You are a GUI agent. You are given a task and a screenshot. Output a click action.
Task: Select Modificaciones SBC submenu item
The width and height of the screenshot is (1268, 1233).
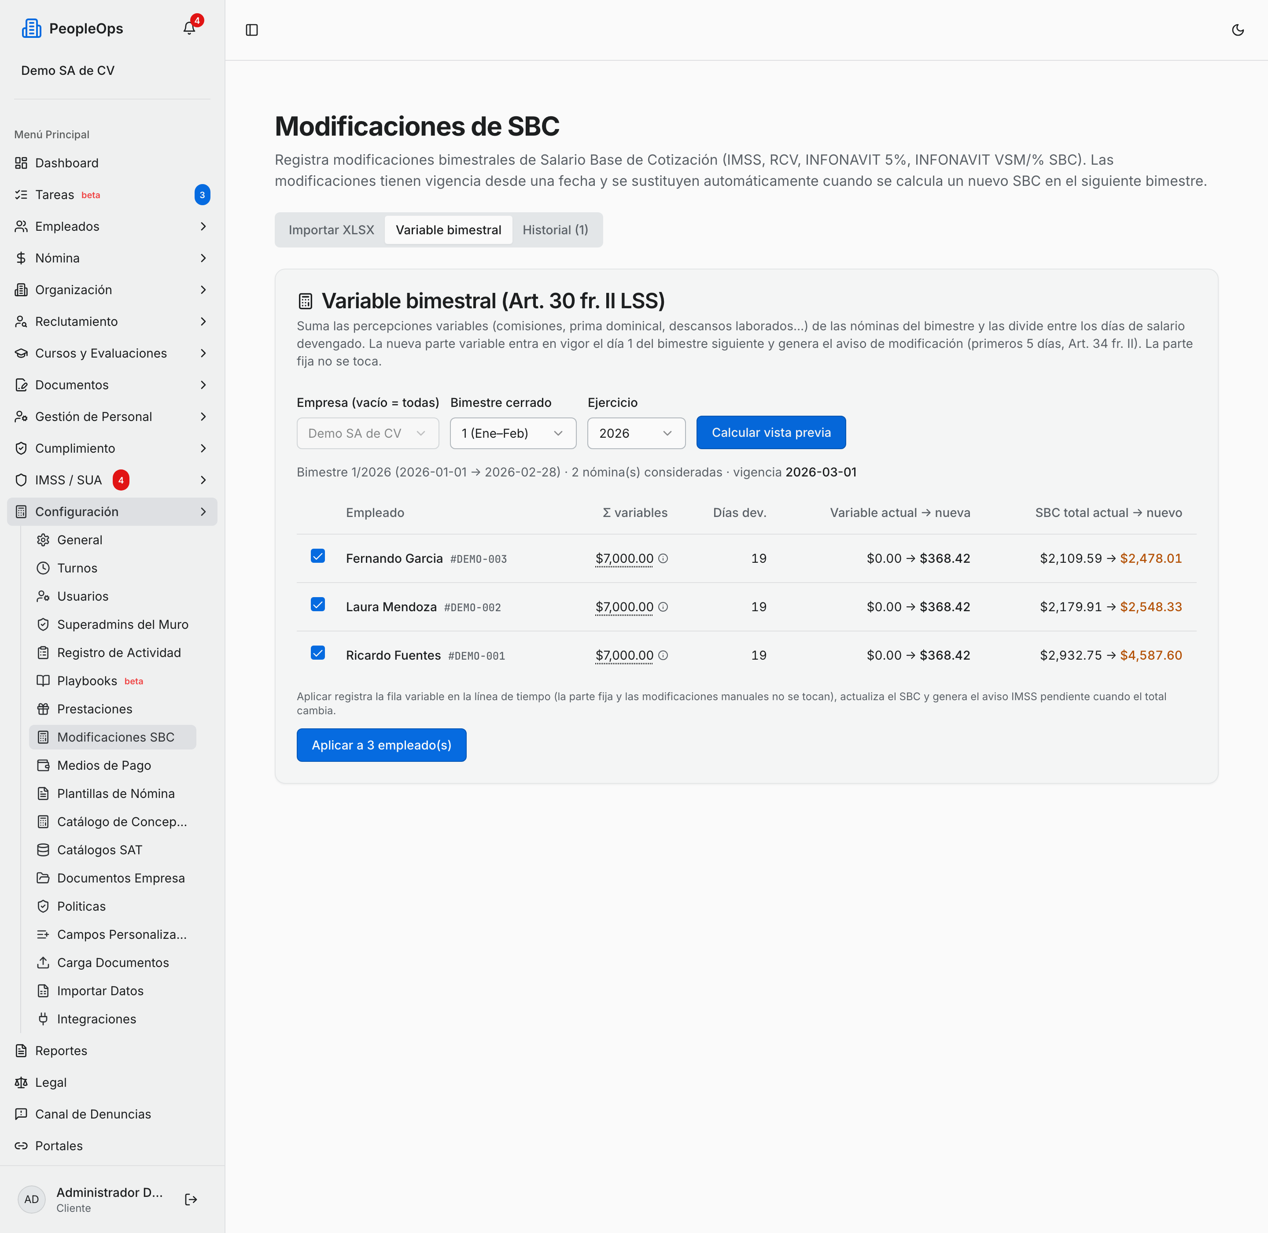click(113, 737)
